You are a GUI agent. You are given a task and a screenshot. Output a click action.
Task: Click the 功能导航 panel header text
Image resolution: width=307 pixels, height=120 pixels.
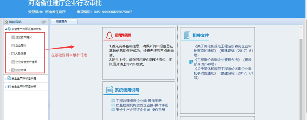coord(15,22)
